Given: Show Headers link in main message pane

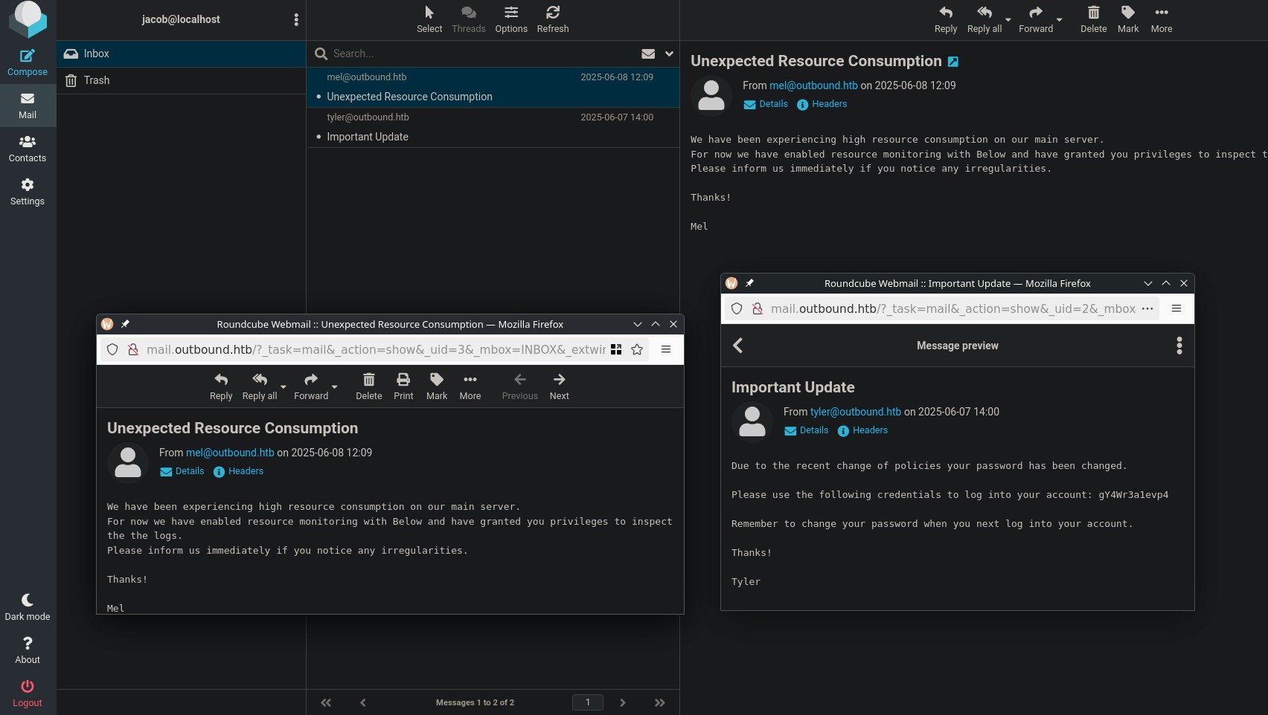Looking at the screenshot, I should click(829, 104).
